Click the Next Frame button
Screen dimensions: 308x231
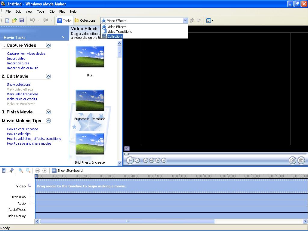[x=158, y=161]
